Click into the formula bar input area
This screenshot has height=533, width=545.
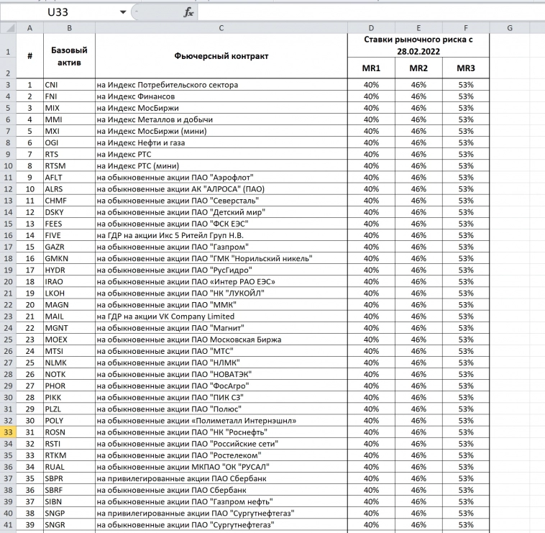click(359, 12)
